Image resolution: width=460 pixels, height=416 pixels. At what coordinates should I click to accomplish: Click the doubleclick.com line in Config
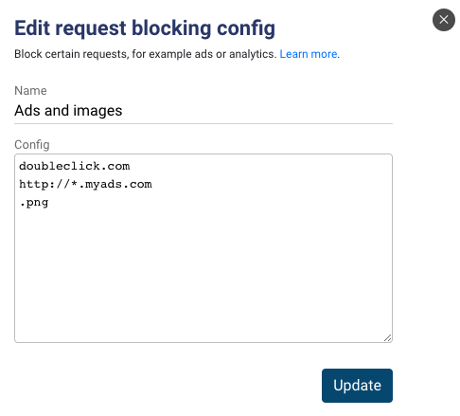75,166
